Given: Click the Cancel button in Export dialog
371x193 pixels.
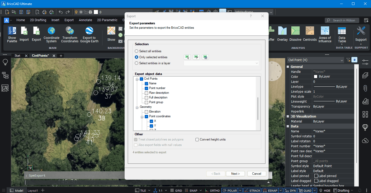Looking at the screenshot, I should tap(257, 174).
